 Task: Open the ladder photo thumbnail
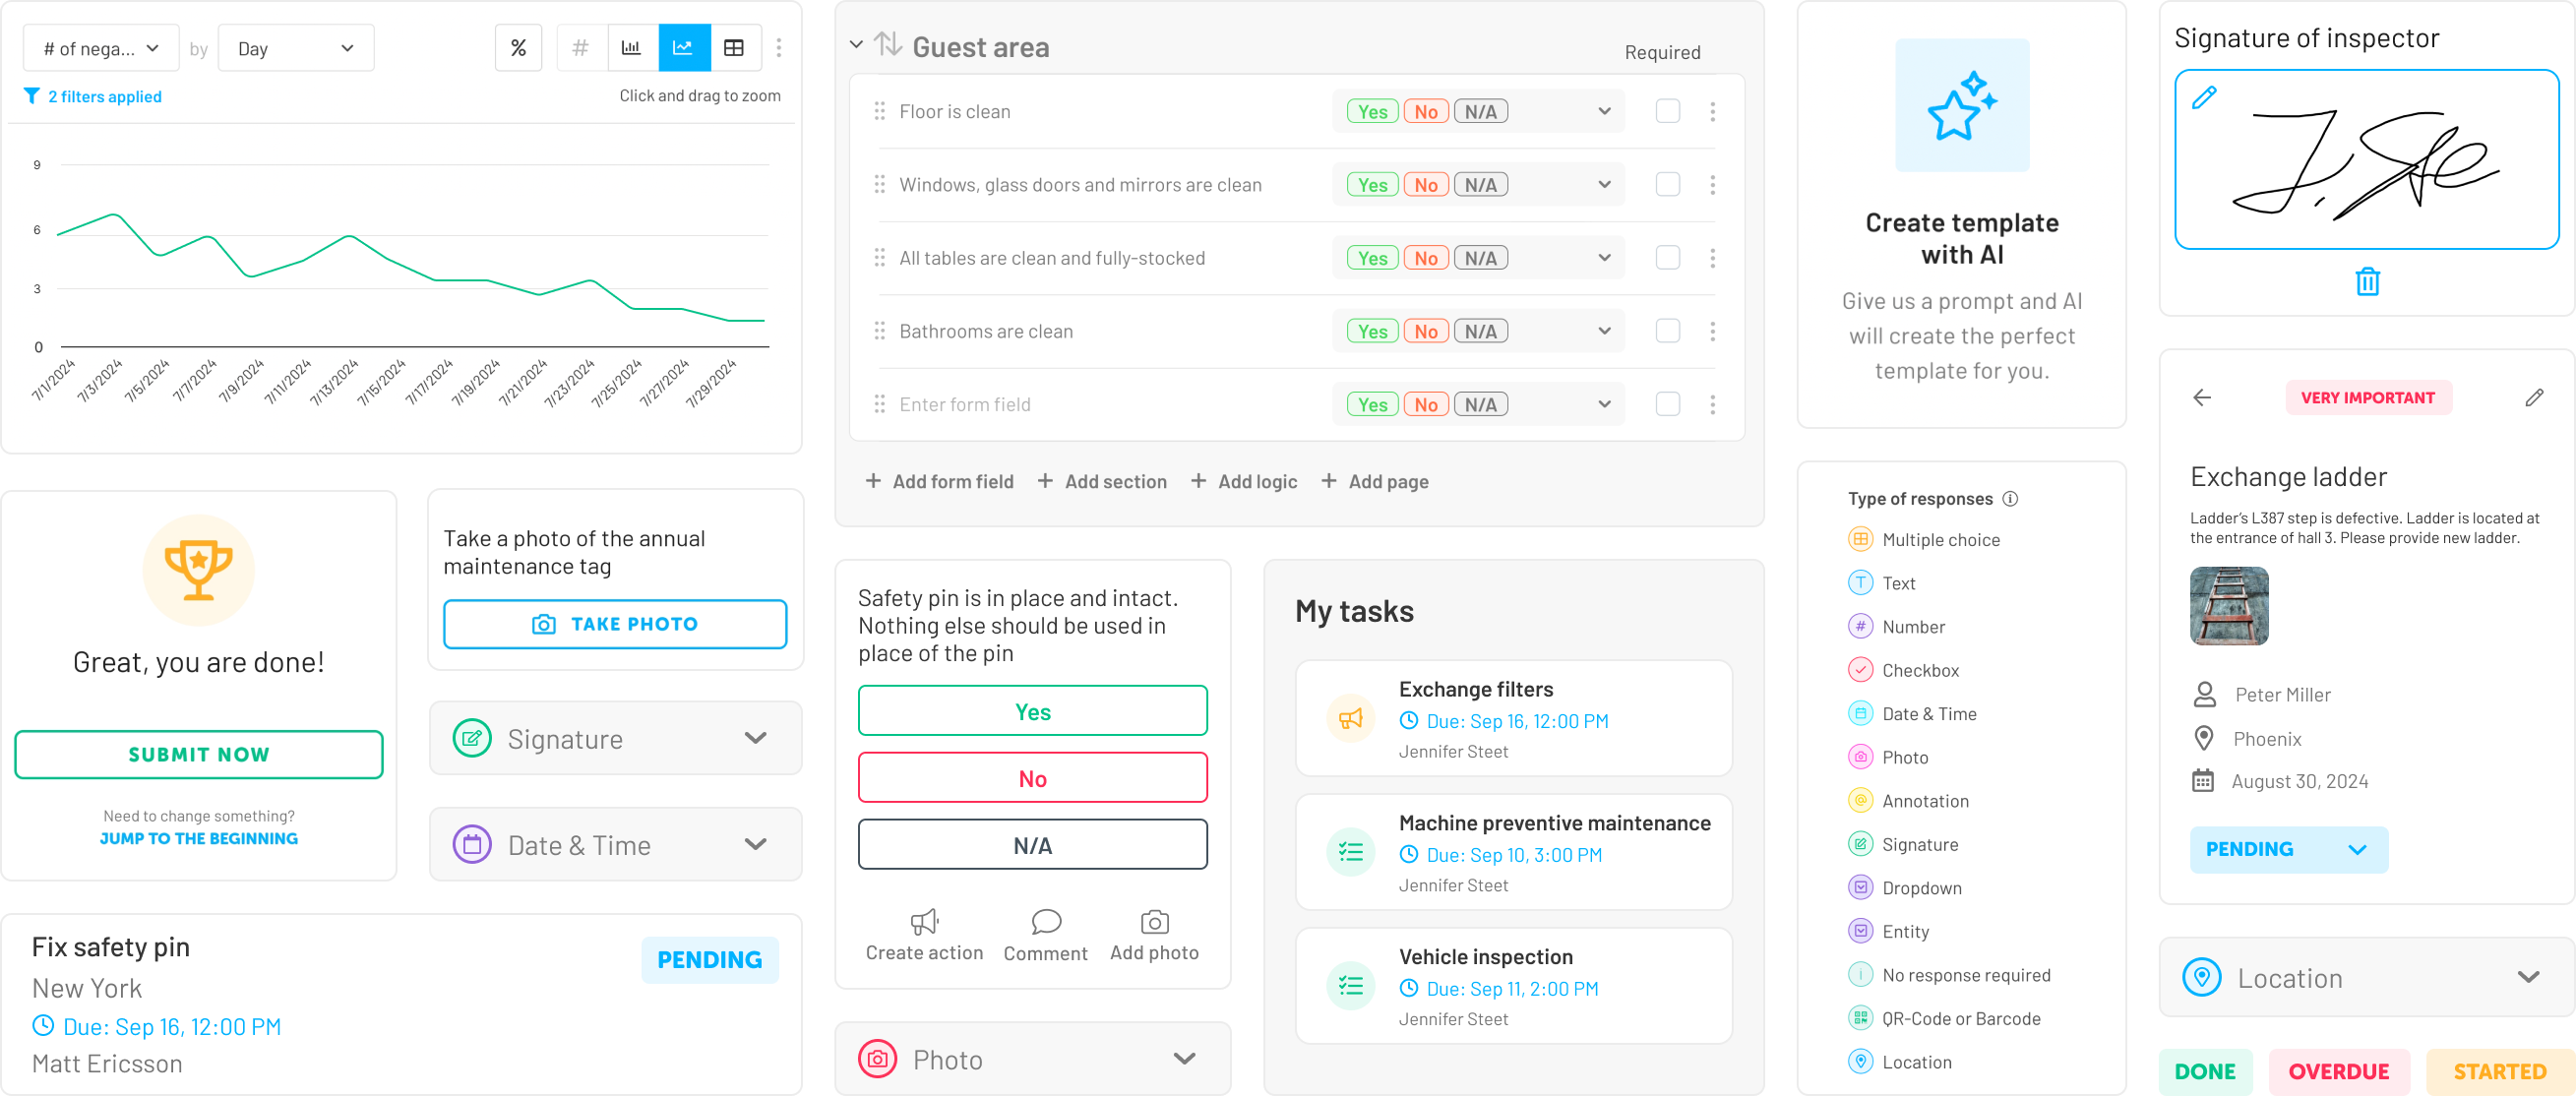tap(2229, 606)
